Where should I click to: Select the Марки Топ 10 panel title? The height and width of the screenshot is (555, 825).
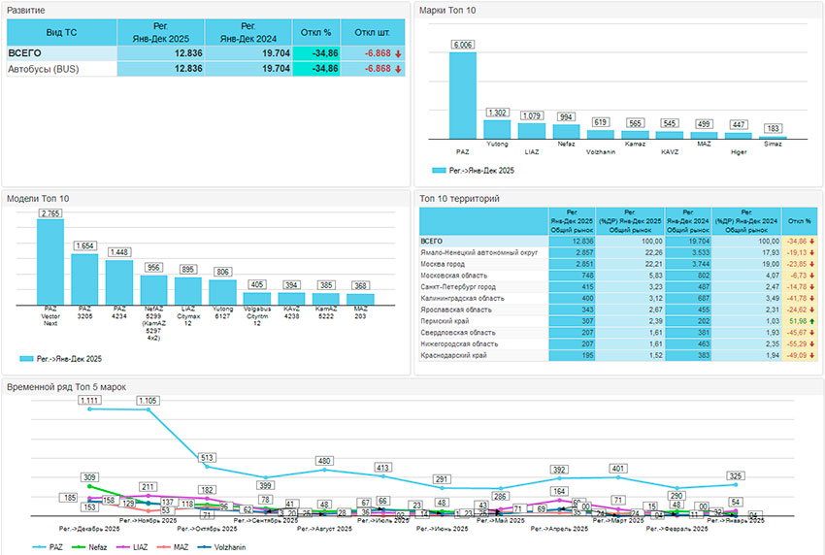tap(447, 10)
